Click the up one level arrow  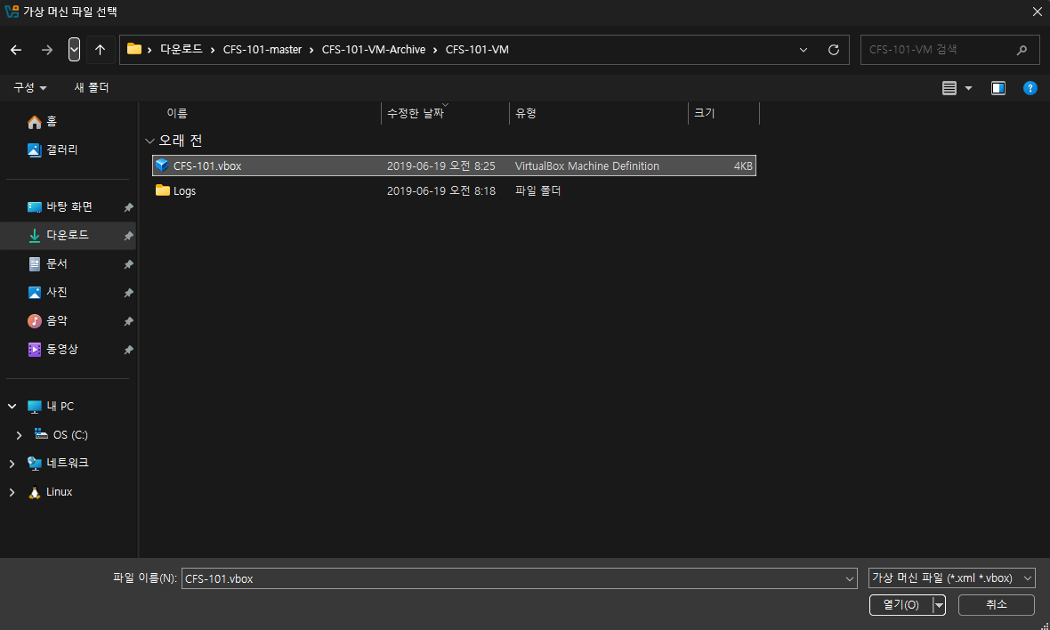[100, 50]
